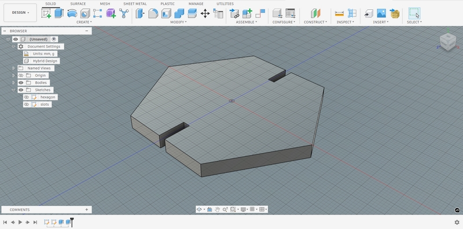
Task: Jump to the timeline beginning
Action: (x=5, y=222)
